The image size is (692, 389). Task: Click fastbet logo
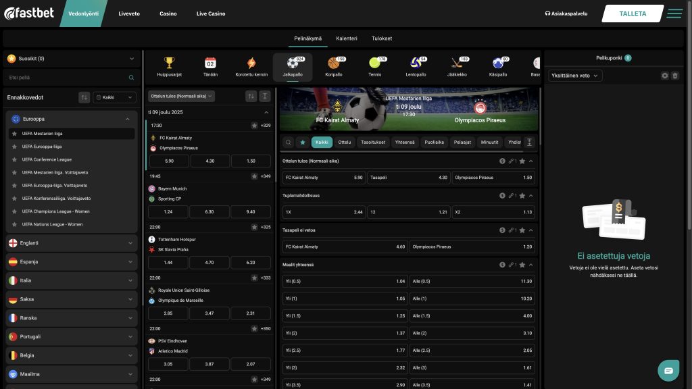click(29, 14)
